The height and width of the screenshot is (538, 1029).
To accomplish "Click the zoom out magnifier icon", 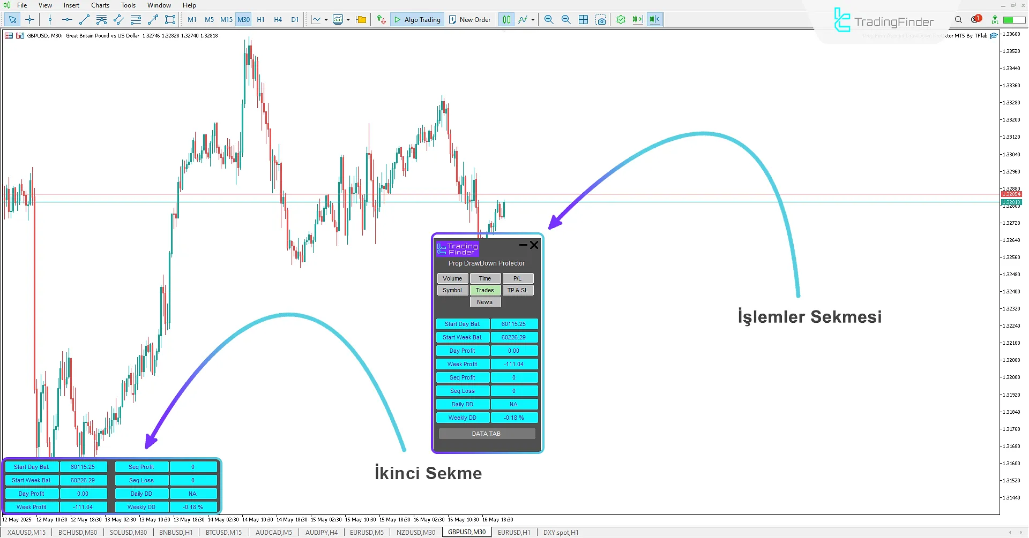I will [x=566, y=20].
